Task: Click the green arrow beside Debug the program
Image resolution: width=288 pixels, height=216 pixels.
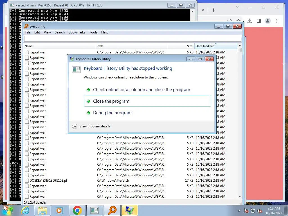Action: click(89, 113)
